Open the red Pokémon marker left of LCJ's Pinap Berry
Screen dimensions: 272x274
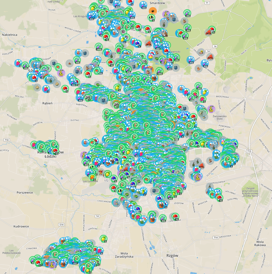coord(101,172)
